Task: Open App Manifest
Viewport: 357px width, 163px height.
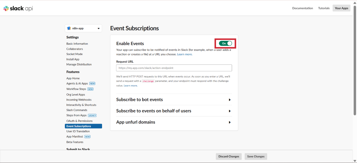Action: pyautogui.click(x=75, y=137)
